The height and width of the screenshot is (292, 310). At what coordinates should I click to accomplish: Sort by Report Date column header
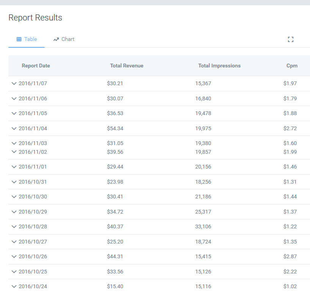click(36, 66)
